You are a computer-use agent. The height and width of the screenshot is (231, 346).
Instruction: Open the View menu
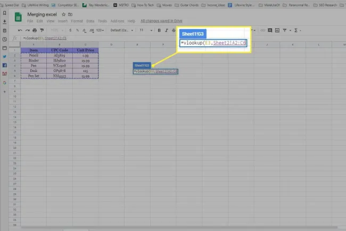coord(51,21)
